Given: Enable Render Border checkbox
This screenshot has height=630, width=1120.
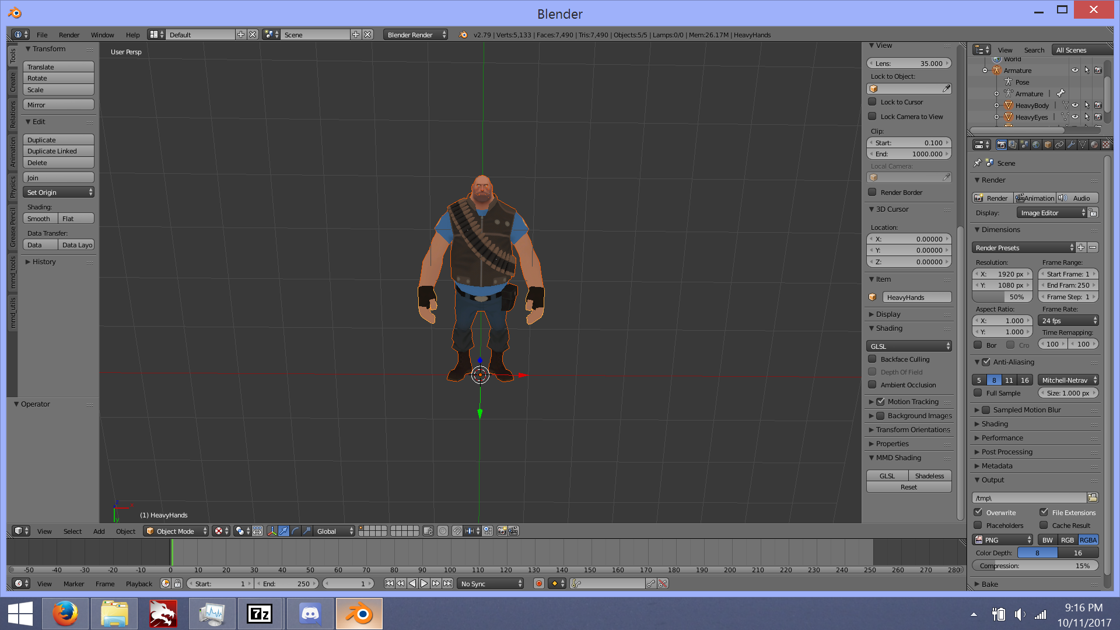Looking at the screenshot, I should [872, 192].
